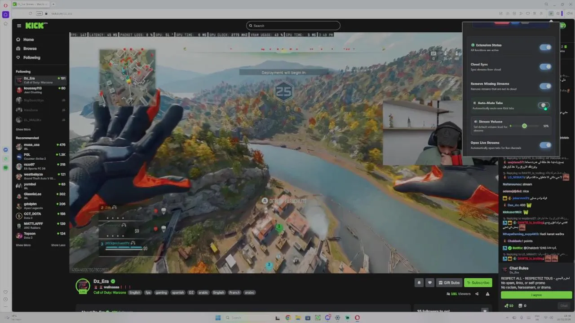Click the Gift Subs button
This screenshot has height=323, width=575.
tap(449, 283)
